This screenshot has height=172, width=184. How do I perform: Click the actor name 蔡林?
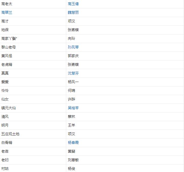click(x=72, y=117)
